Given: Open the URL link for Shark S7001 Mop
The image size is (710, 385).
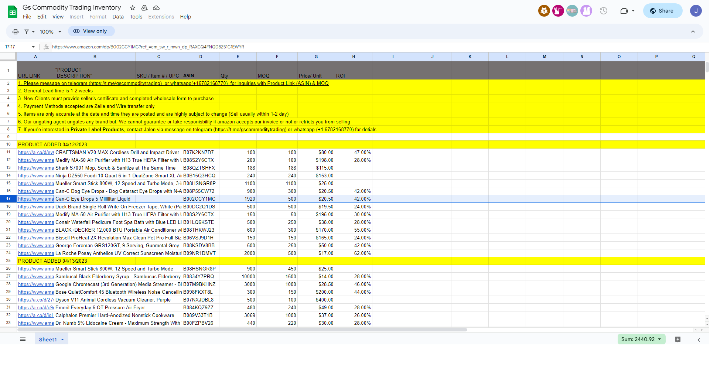Looking at the screenshot, I should click(x=36, y=168).
